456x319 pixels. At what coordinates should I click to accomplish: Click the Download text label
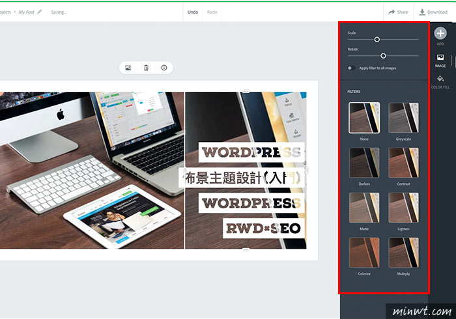coord(437,12)
